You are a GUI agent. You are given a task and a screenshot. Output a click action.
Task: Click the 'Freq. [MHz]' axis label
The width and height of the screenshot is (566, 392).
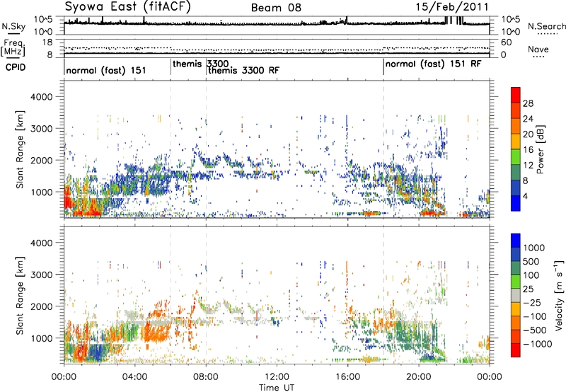(13, 48)
